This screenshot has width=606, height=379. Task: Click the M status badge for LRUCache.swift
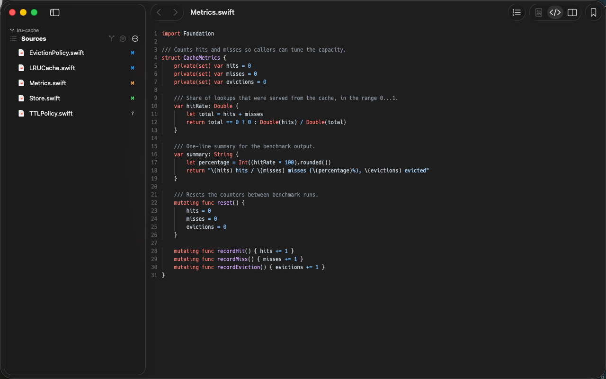133,68
